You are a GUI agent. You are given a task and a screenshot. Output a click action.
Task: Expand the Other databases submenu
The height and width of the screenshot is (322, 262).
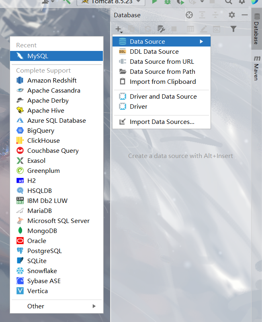[x=56, y=306]
